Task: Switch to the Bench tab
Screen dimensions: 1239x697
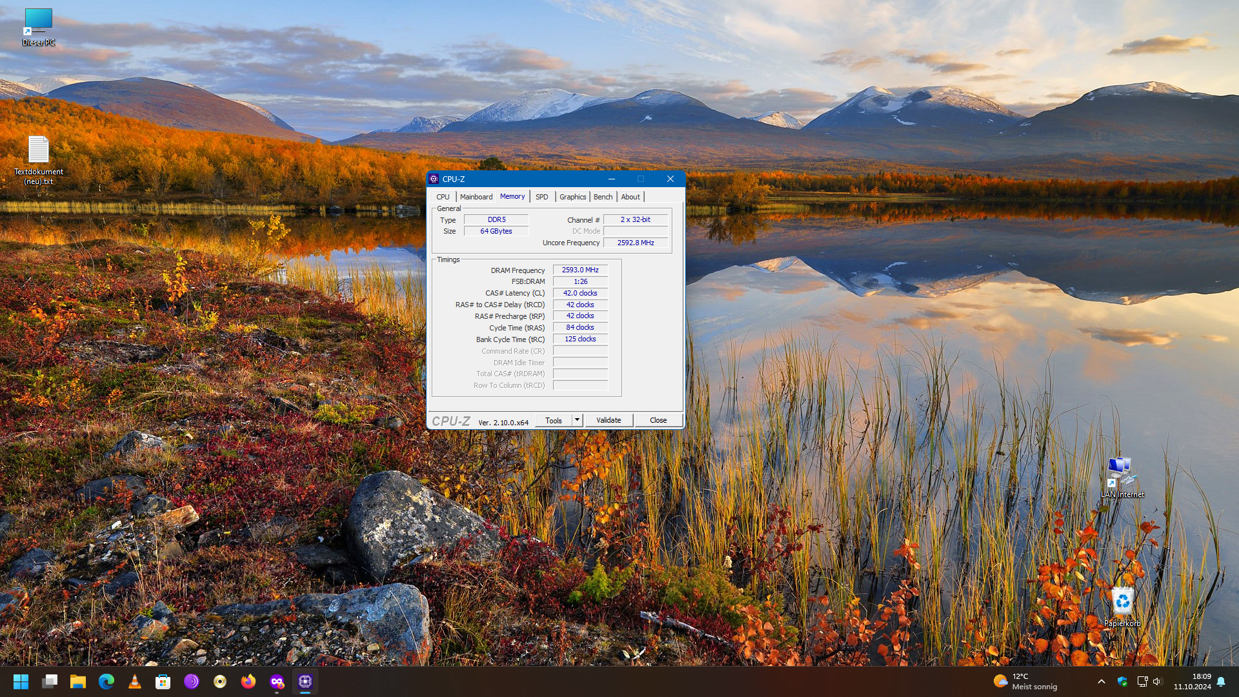Action: click(x=603, y=197)
